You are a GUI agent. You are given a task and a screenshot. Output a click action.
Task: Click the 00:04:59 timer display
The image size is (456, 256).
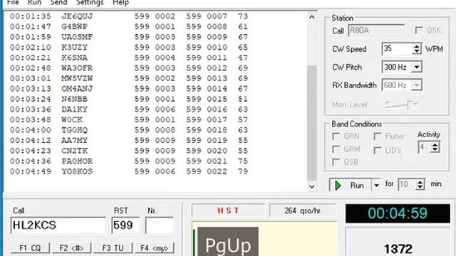coord(398,213)
